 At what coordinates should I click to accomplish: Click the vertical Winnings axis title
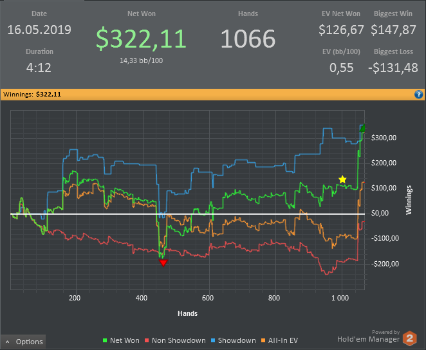[409, 200]
